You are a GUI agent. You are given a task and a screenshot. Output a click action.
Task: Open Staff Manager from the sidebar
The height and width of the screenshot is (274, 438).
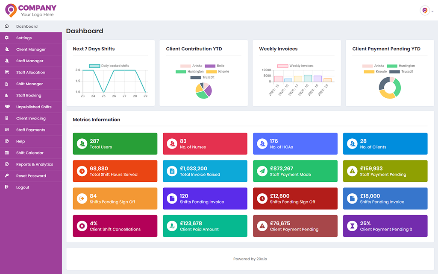(30, 61)
